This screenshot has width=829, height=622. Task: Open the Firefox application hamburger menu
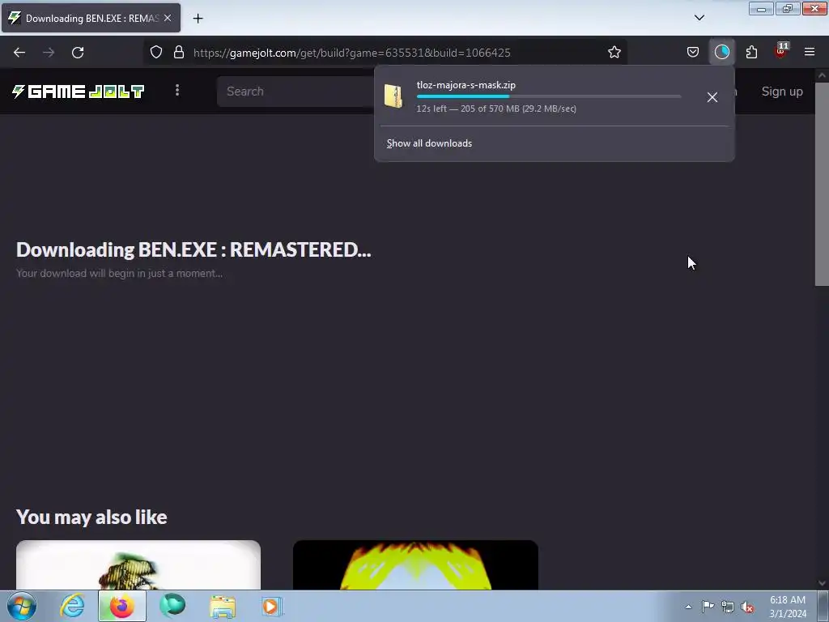(x=810, y=53)
